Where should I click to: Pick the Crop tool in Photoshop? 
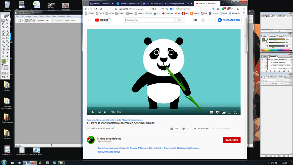tap(3, 27)
